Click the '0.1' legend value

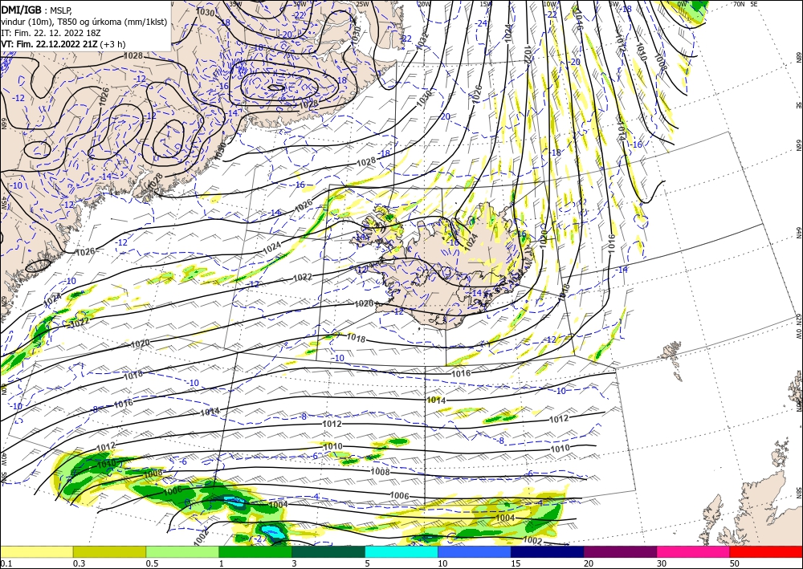(6, 563)
